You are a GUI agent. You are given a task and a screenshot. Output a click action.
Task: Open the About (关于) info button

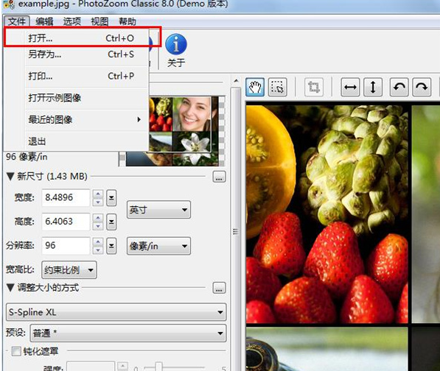click(x=176, y=51)
